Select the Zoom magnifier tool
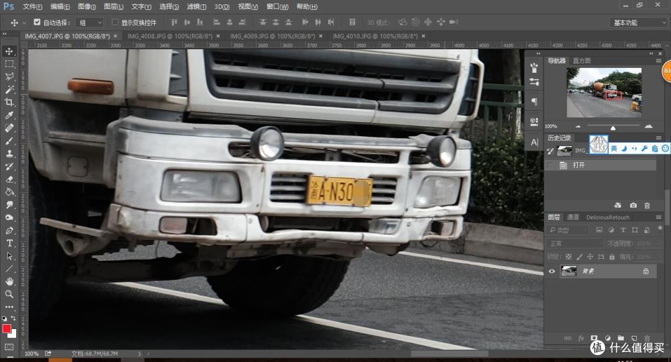The height and width of the screenshot is (362, 671). coord(9,294)
